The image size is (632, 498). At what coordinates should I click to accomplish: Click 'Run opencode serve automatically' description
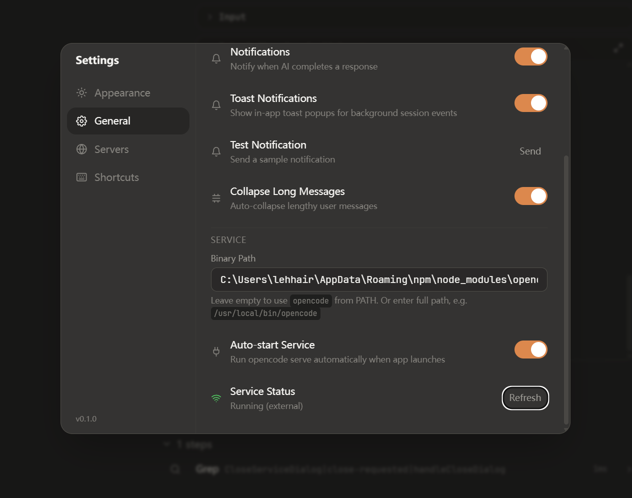[x=337, y=359]
